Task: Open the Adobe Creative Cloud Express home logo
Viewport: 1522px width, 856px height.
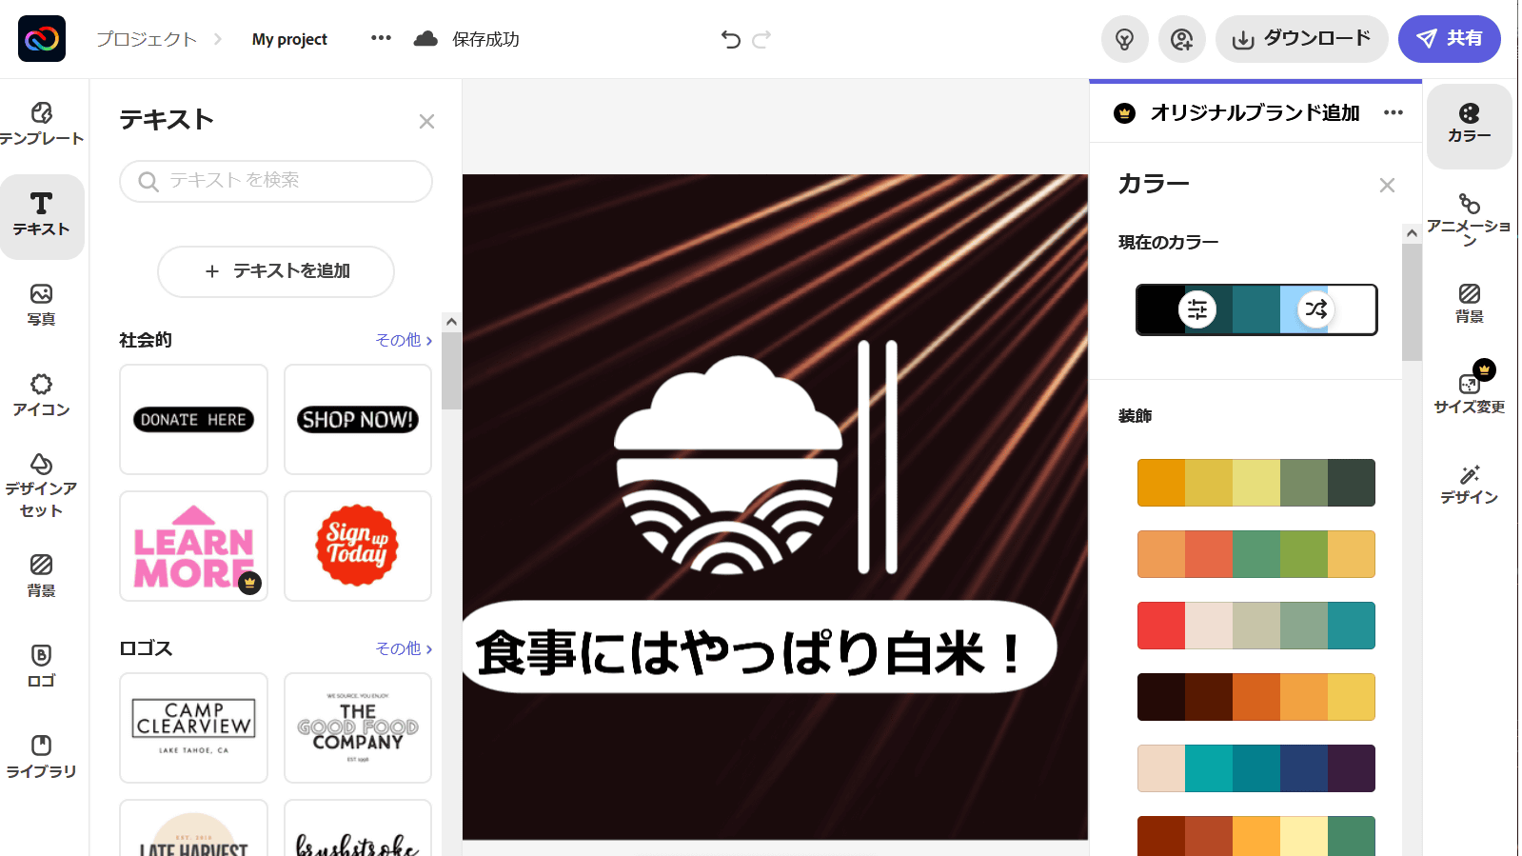Action: click(42, 39)
